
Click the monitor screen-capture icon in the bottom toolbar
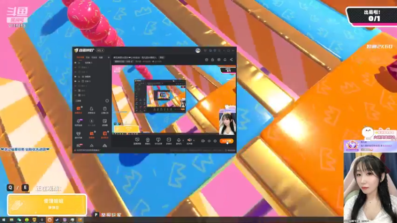coord(137,140)
